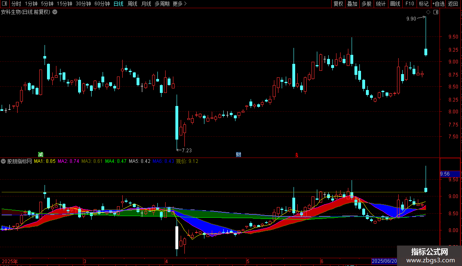The image size is (462, 266).
Task: Expand the 更多 periods menu
Action: click(x=180, y=4)
